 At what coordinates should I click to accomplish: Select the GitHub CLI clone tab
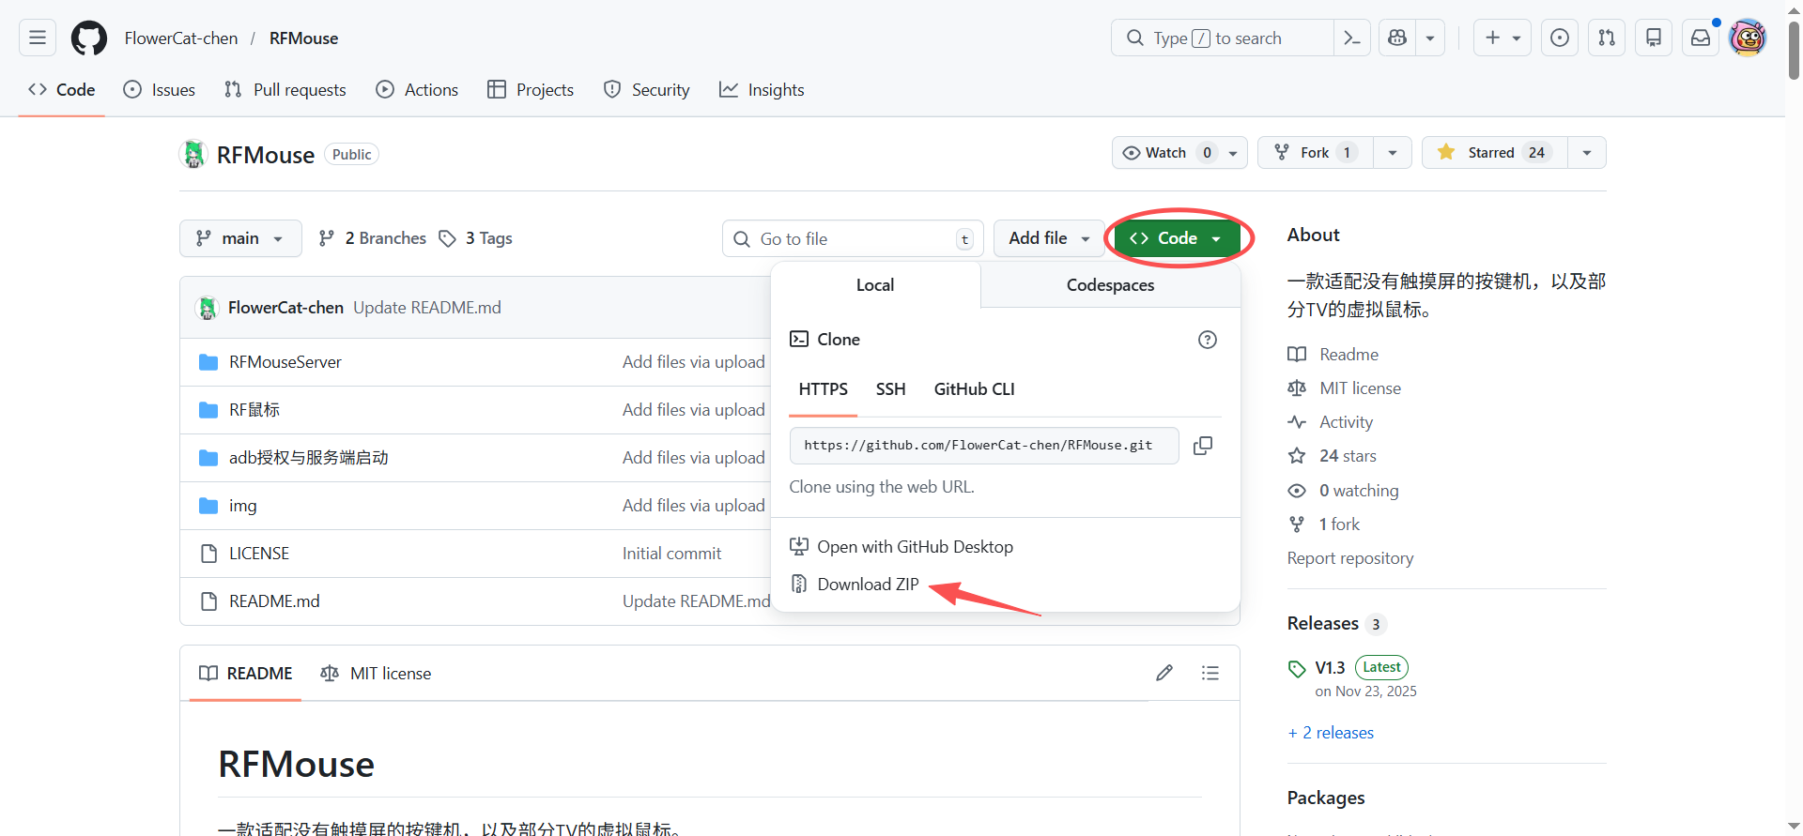[x=975, y=389]
